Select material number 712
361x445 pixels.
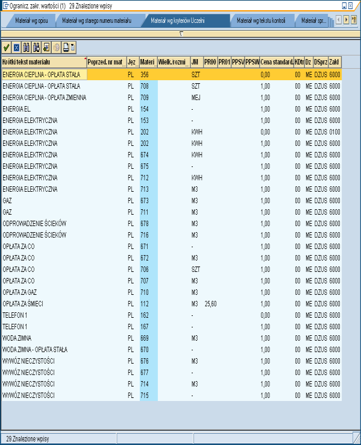(145, 178)
